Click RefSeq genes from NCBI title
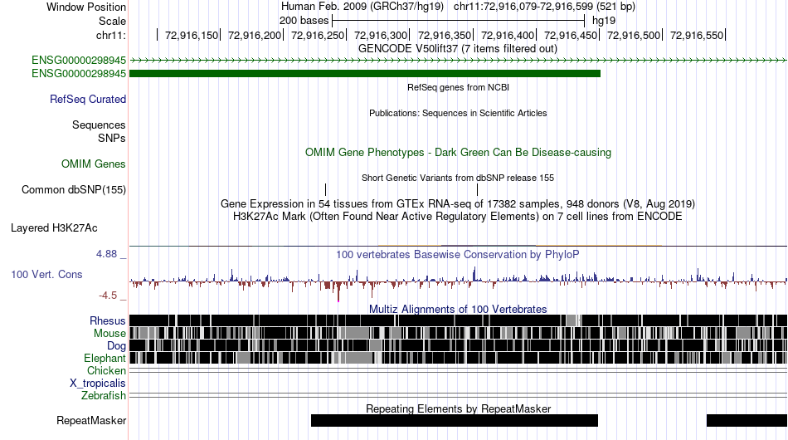Screen dimensions: 788x440 click(x=458, y=87)
